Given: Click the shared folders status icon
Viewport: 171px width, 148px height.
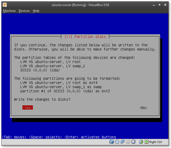Looking at the screenshot, I should click(128, 142).
